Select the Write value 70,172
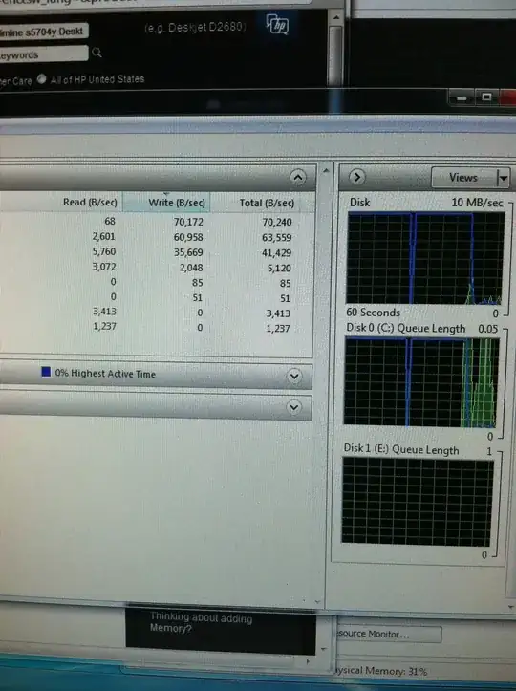Screen dimensions: 516x691 point(188,222)
